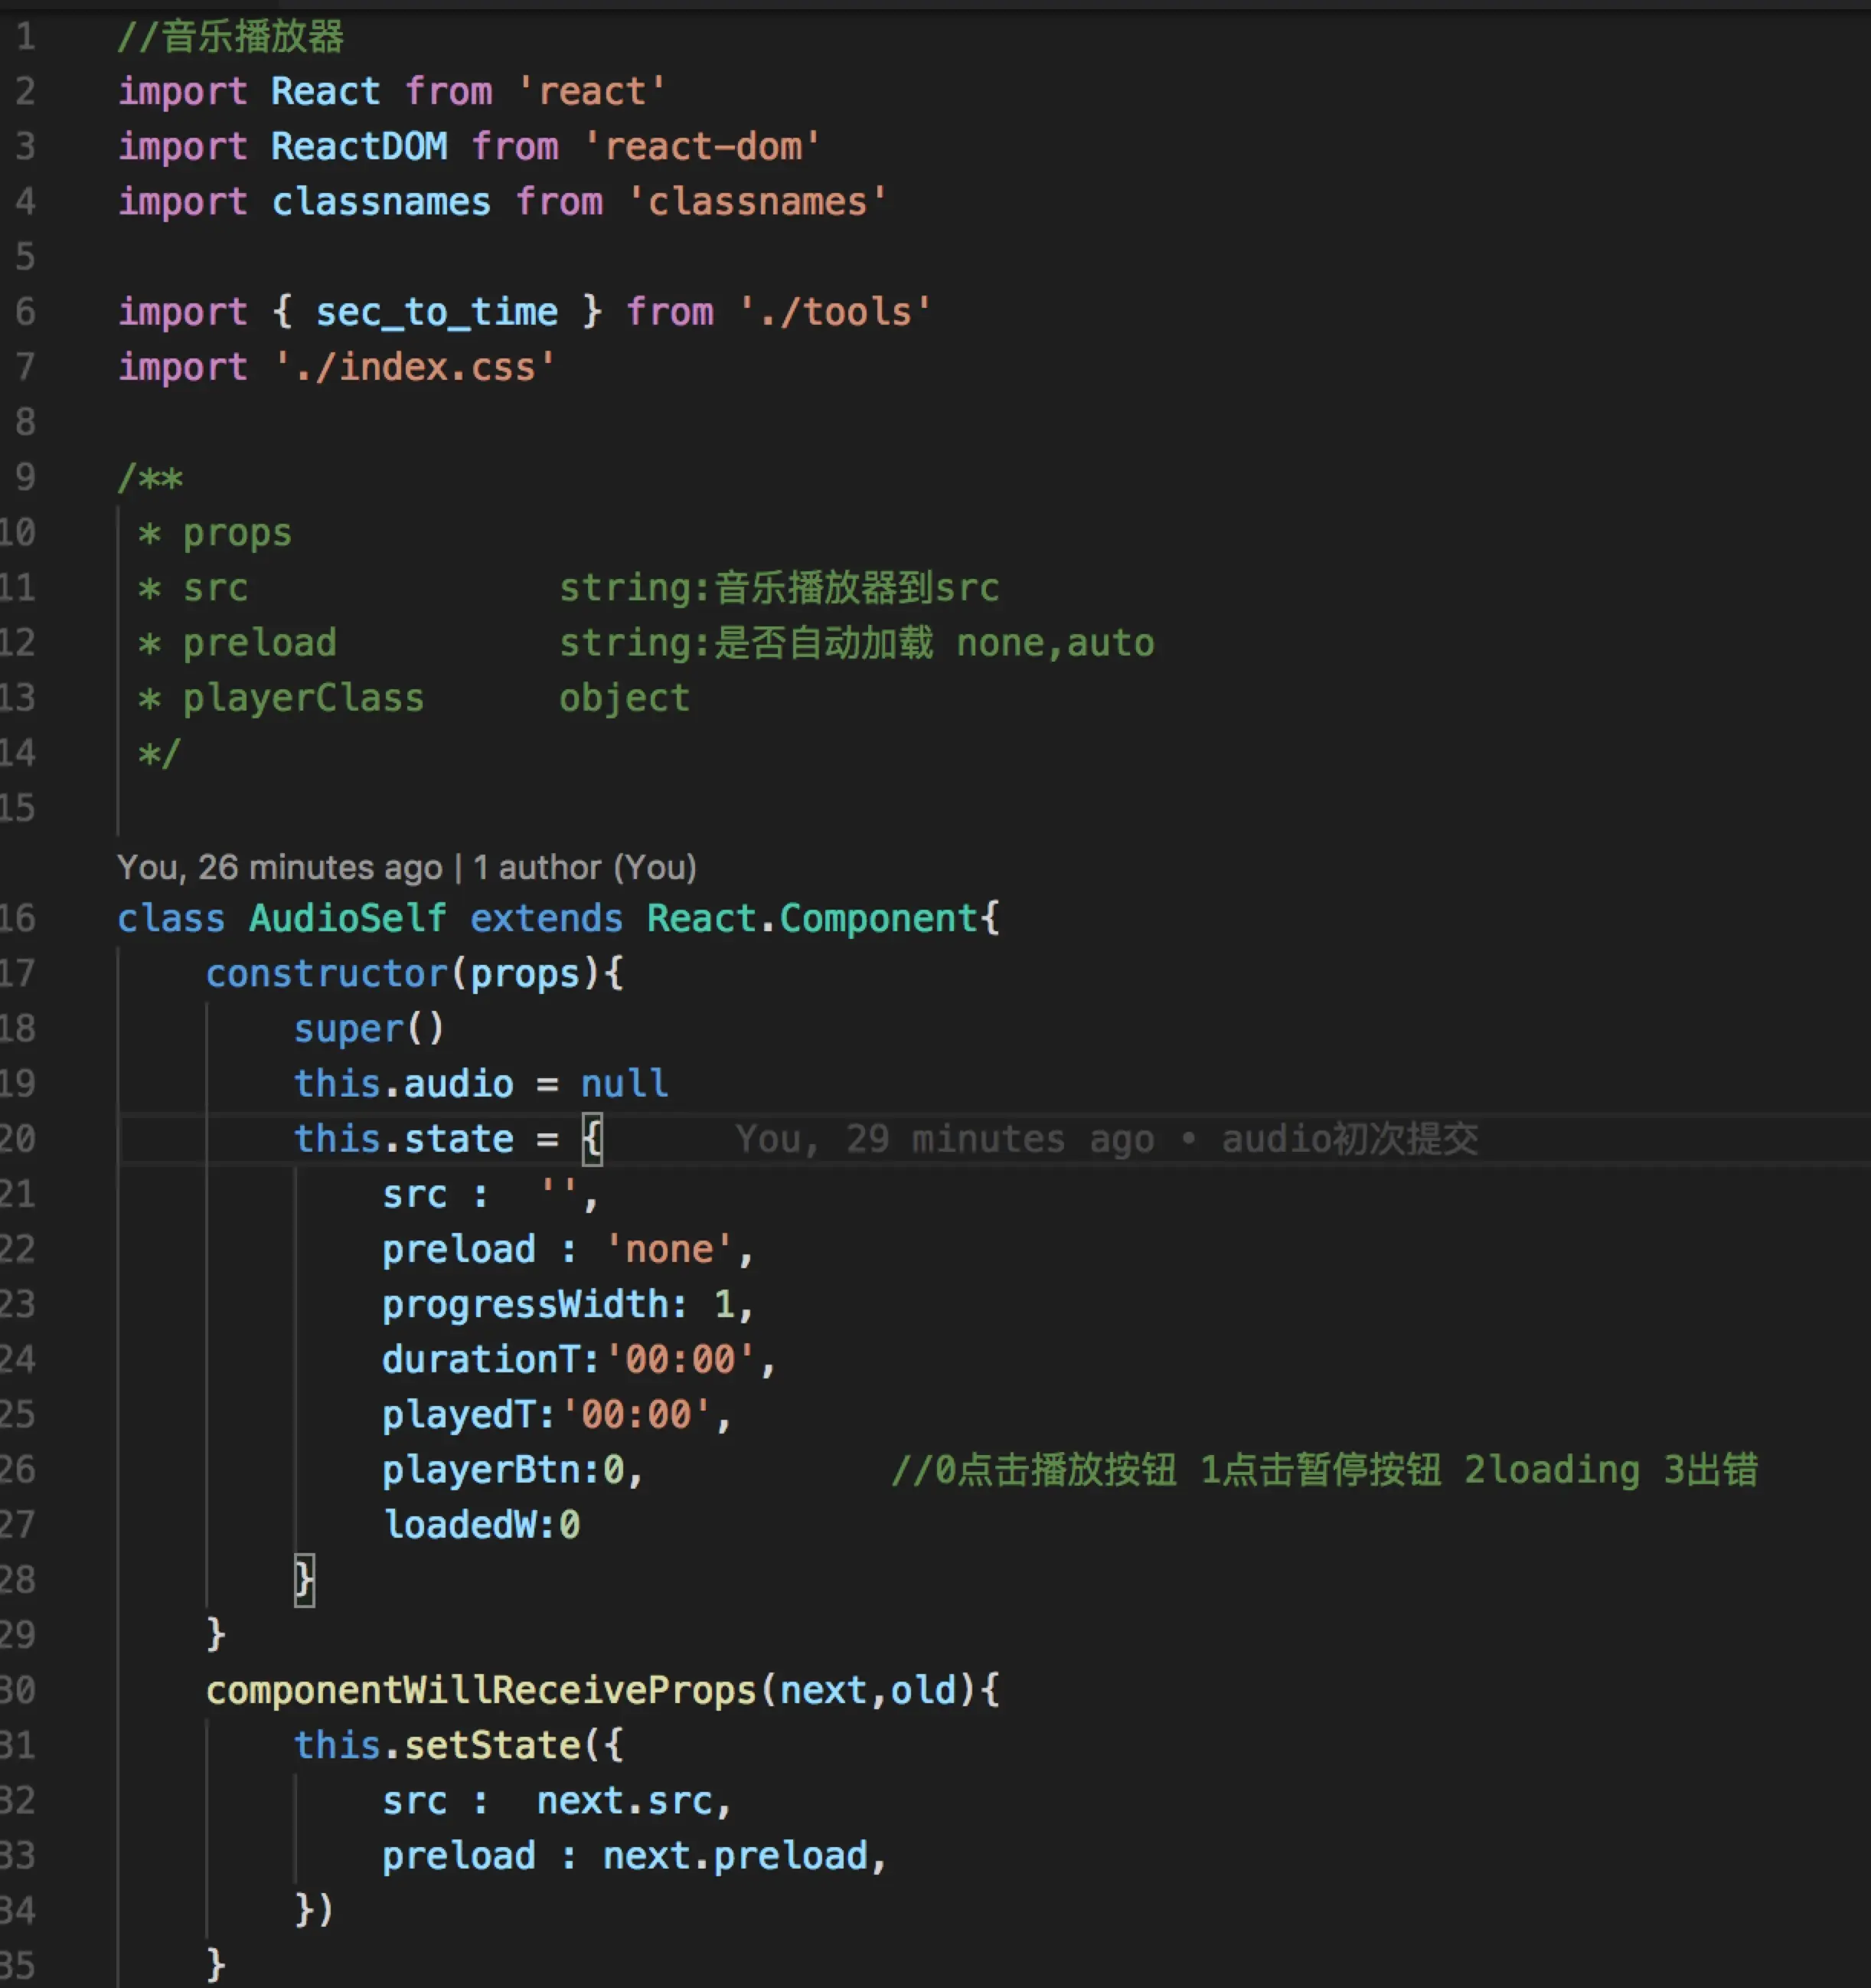The height and width of the screenshot is (1988, 1871).
Task: Click the //音乐播放器 comment on line 1
Action: coord(231,37)
